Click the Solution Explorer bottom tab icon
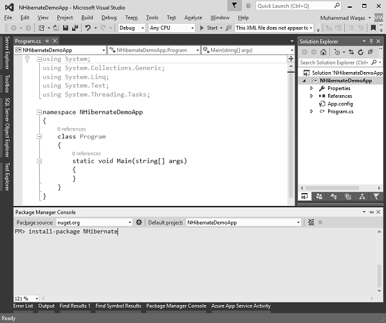Screen dimensions: 386x323 pos(305,196)
